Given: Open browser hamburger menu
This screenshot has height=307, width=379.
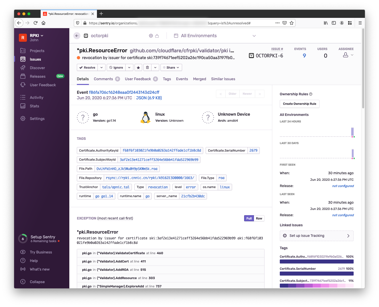Looking at the screenshot, I should (360, 23).
